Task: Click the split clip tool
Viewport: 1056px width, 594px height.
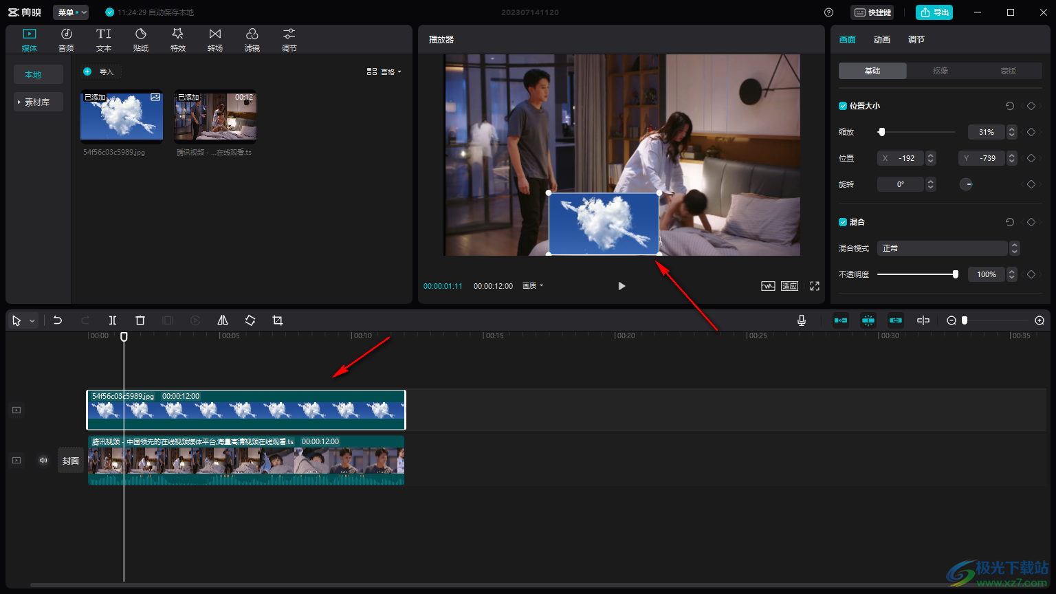Action: click(113, 320)
